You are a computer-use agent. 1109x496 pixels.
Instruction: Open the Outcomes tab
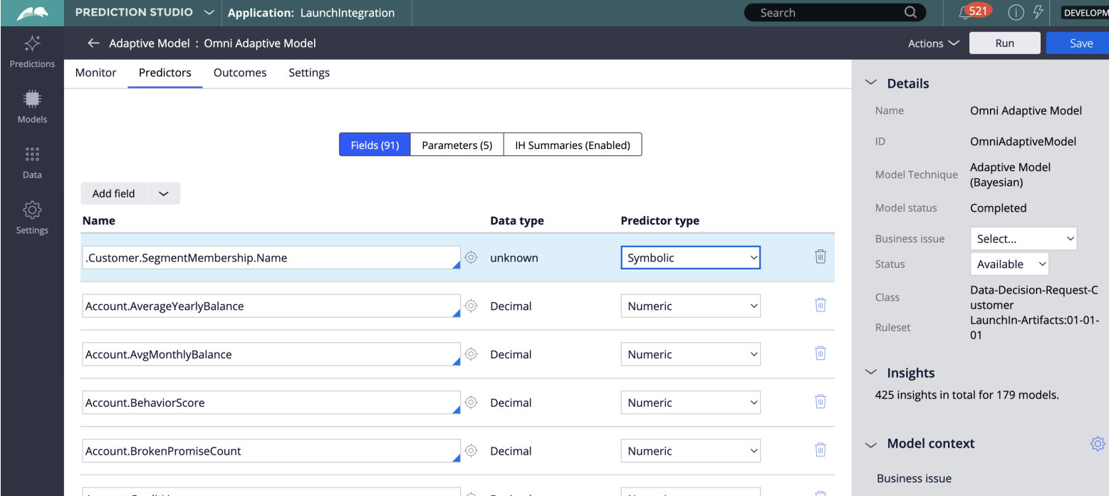click(240, 73)
